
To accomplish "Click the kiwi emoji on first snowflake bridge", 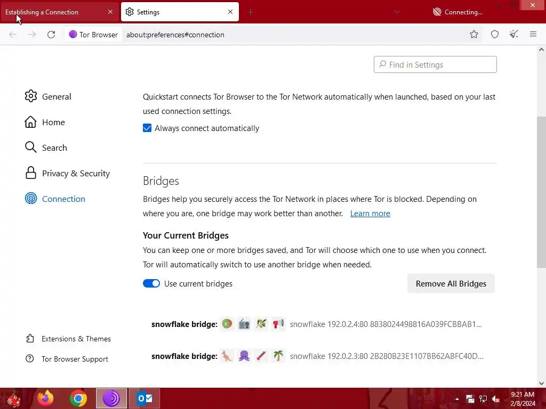I will [227, 324].
